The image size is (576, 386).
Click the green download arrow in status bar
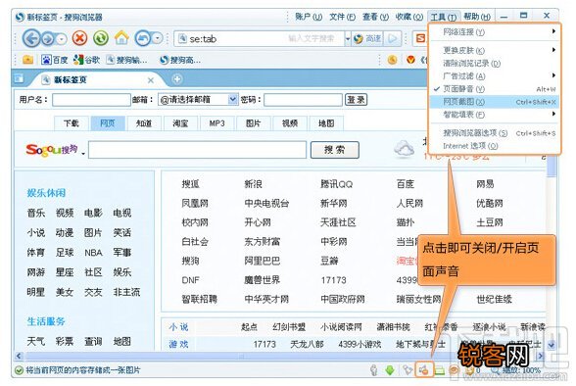[390, 370]
